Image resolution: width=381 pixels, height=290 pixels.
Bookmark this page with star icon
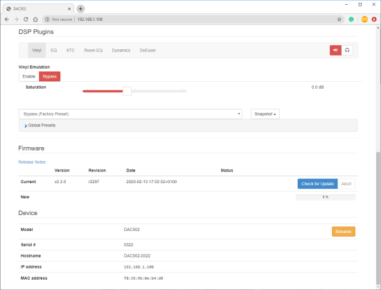339,19
